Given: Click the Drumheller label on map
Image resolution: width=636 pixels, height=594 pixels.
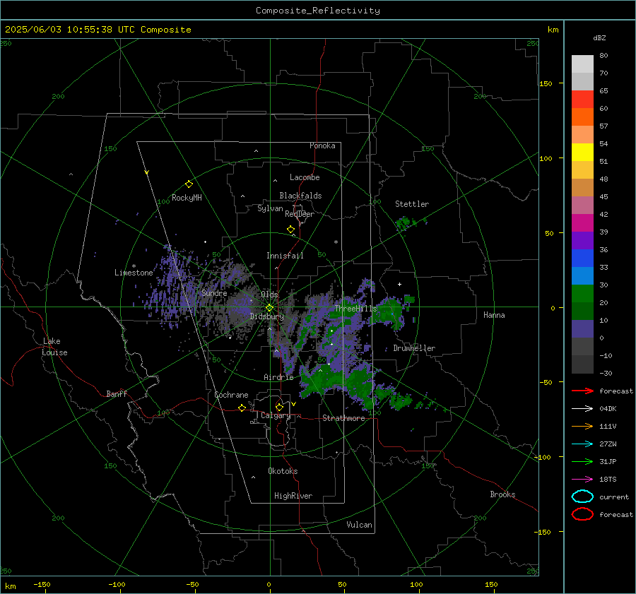Looking at the screenshot, I should (x=414, y=348).
